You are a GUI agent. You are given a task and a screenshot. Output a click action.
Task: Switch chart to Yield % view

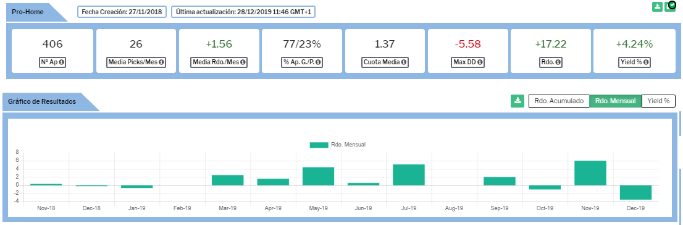click(x=658, y=101)
